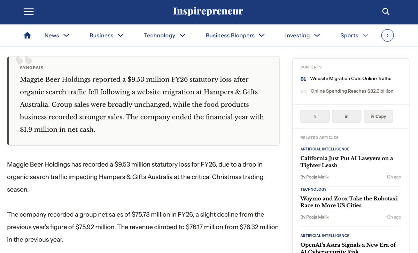Open the Business menu item

(x=101, y=36)
